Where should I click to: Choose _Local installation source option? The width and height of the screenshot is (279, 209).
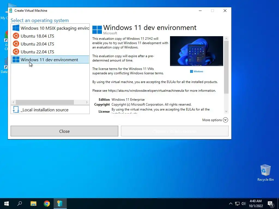[50, 110]
